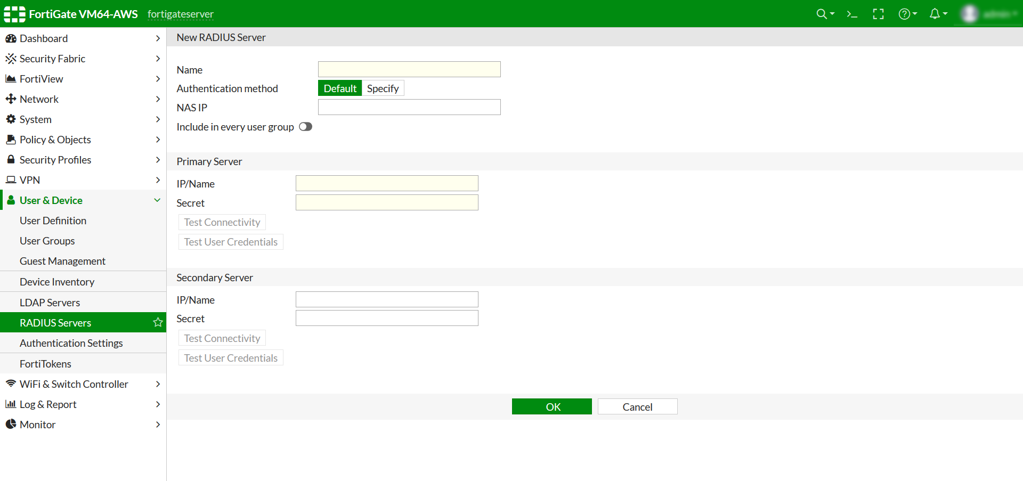The image size is (1023, 481).
Task: Click the Name input field
Action: 409,69
